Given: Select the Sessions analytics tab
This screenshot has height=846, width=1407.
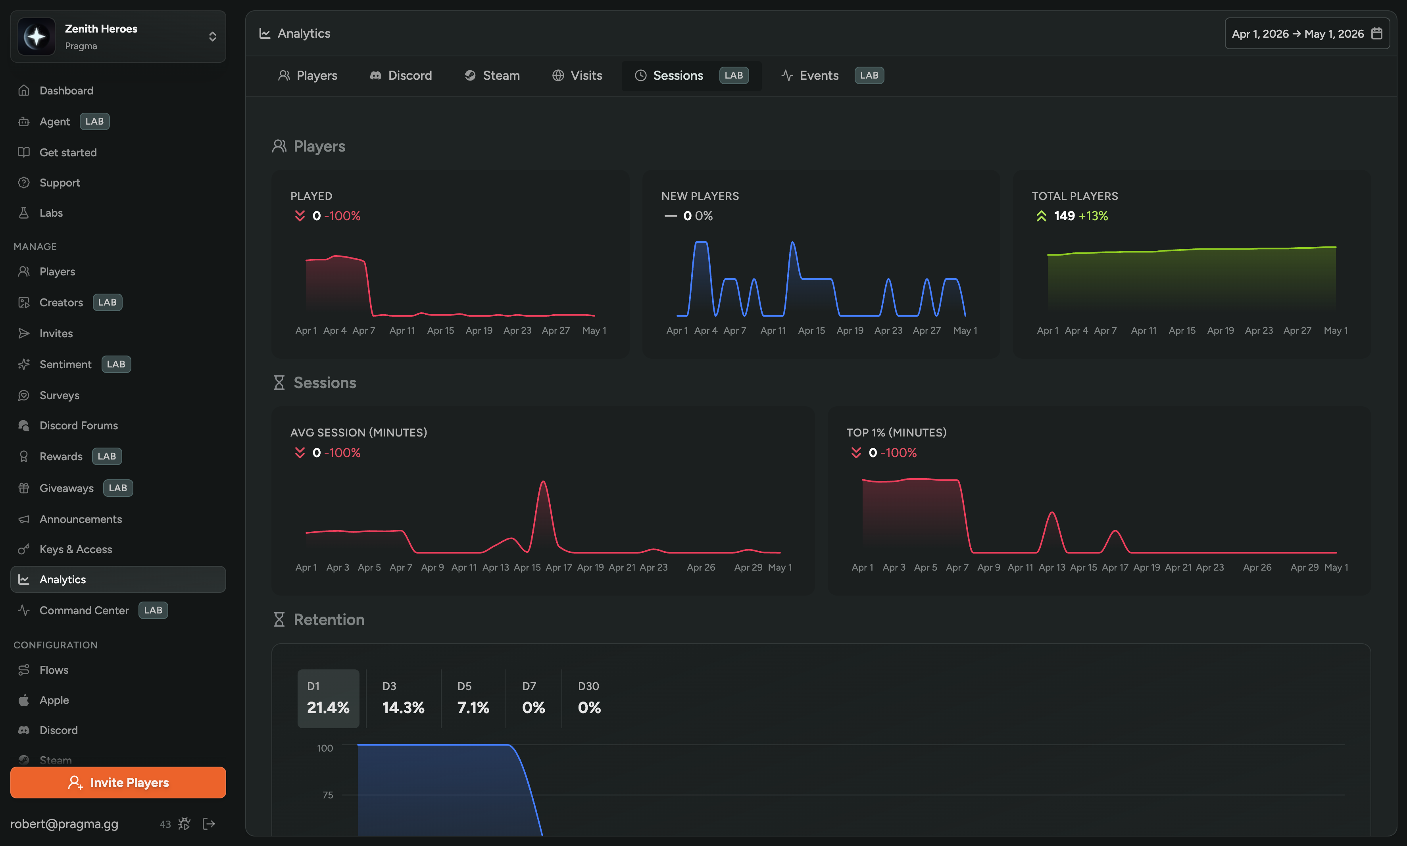Looking at the screenshot, I should (x=691, y=75).
